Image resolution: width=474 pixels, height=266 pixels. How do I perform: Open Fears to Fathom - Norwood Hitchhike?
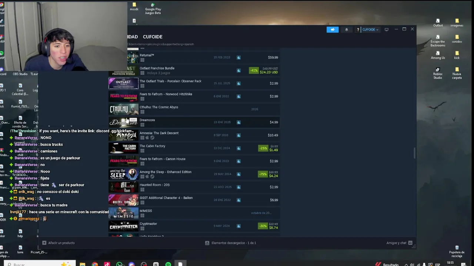194,96
